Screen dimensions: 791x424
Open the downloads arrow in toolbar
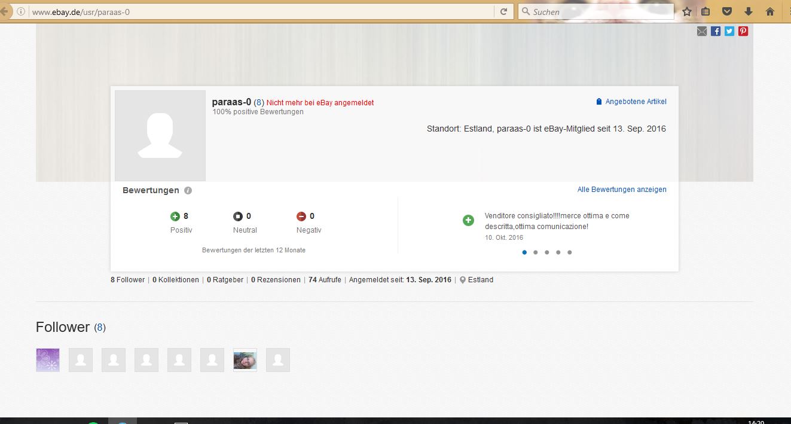[x=748, y=11]
